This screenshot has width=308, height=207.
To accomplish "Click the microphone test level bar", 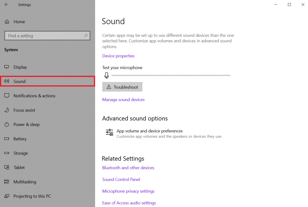I will (171, 75).
